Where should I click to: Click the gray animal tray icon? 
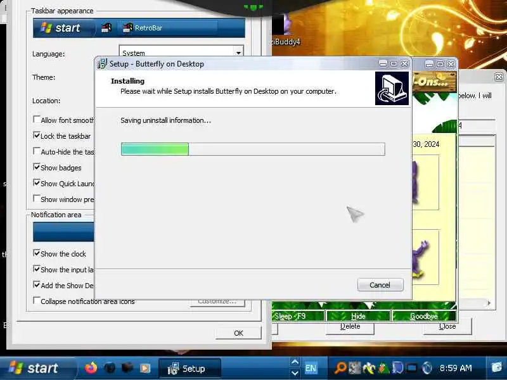[x=355, y=368]
